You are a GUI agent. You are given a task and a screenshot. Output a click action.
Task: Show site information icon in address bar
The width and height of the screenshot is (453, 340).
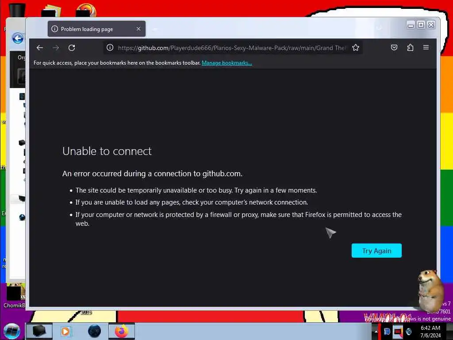click(110, 47)
